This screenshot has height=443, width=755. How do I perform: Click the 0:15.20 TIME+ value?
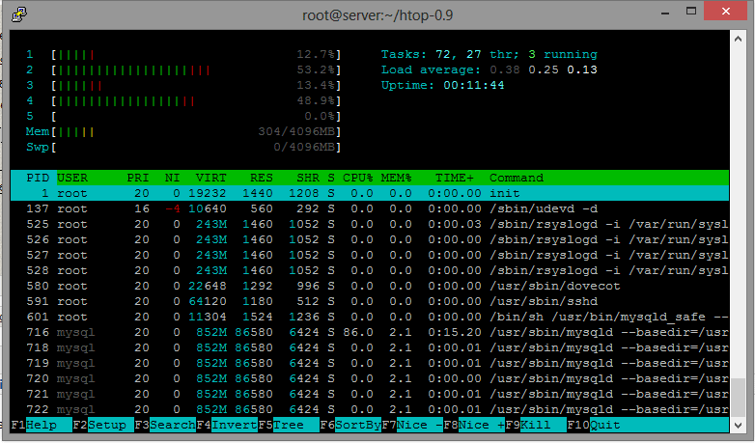(455, 332)
